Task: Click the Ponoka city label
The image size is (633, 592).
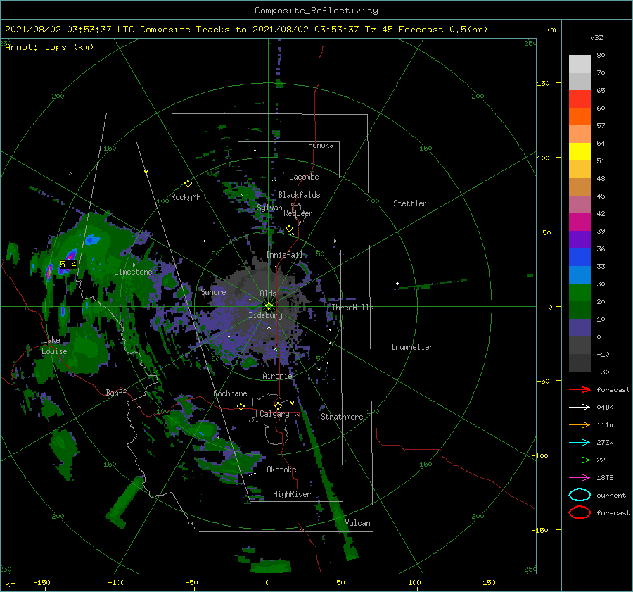Action: (321, 145)
